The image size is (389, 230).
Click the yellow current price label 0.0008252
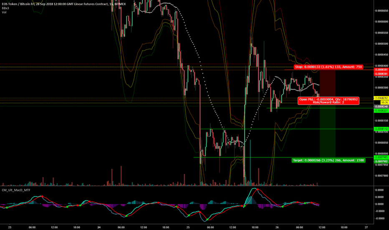pos(381,98)
